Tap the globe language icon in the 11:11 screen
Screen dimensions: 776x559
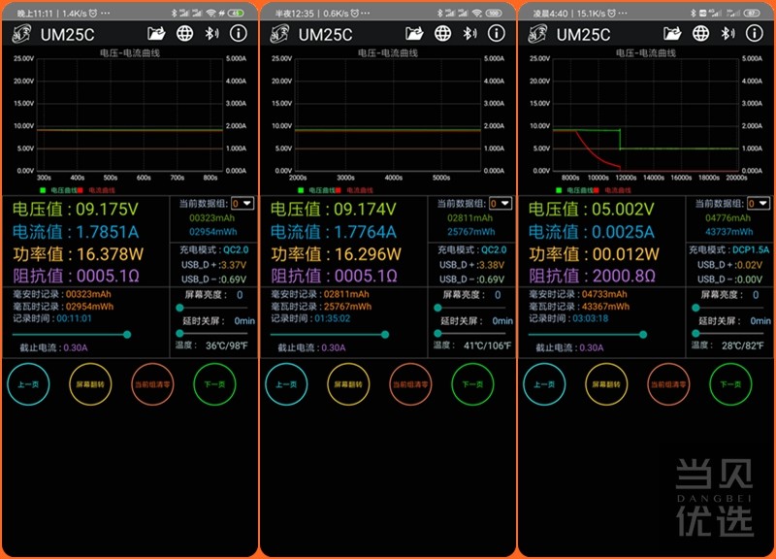(184, 34)
